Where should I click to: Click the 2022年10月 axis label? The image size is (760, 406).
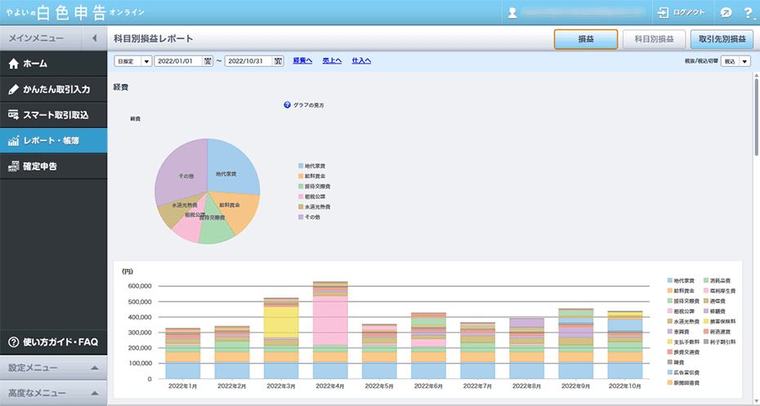(x=625, y=386)
